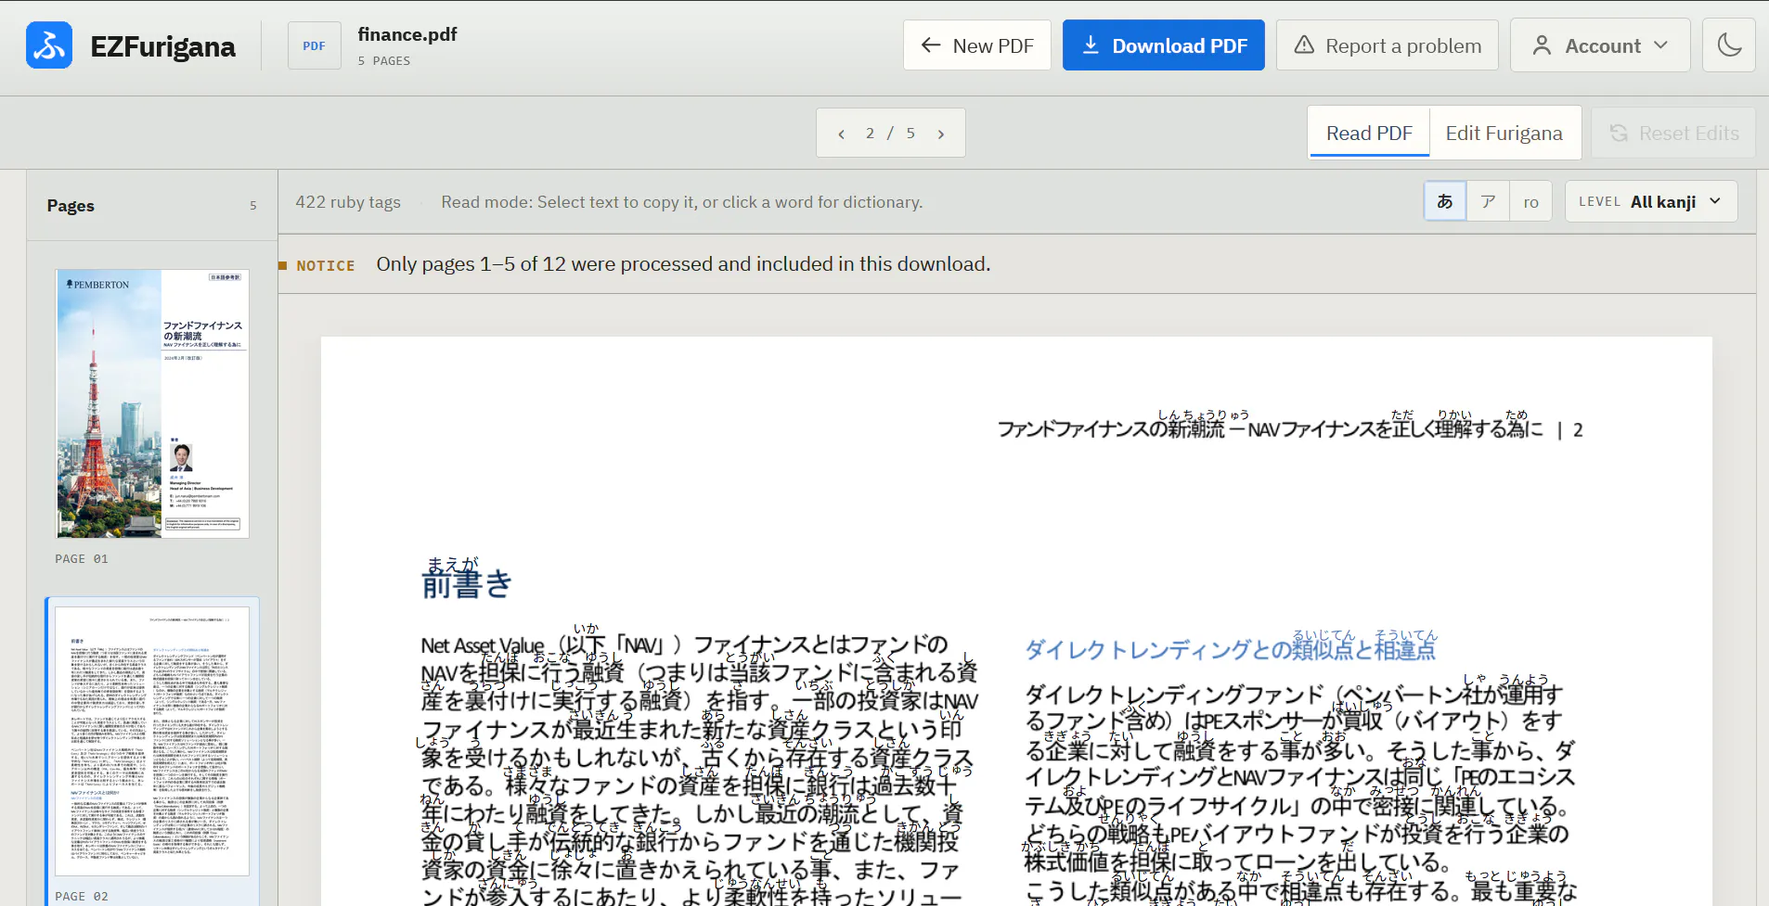Switch to Read PDF tab
This screenshot has width=1769, height=906.
(1369, 134)
